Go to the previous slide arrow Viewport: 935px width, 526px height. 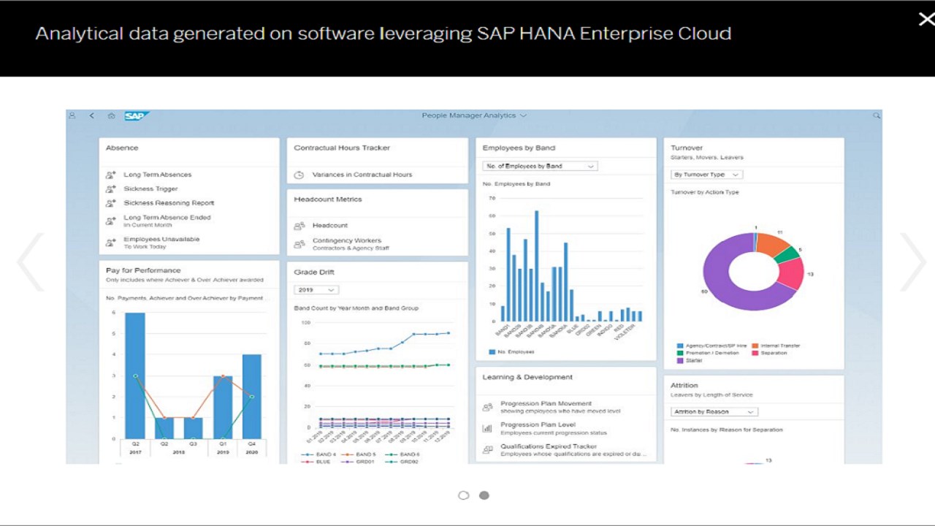click(x=31, y=262)
